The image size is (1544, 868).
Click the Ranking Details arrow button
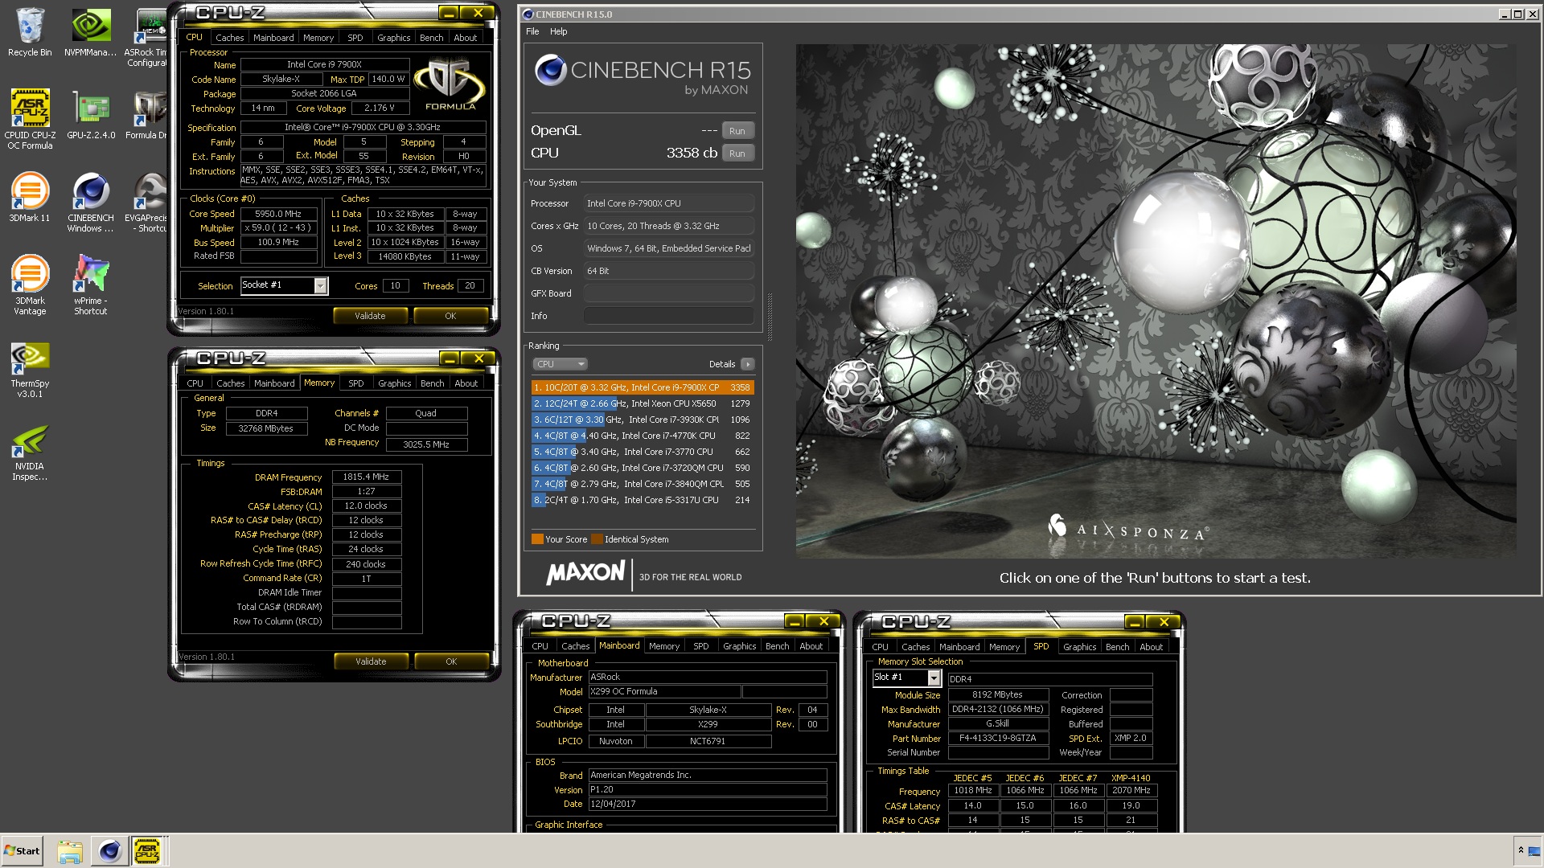coord(747,364)
